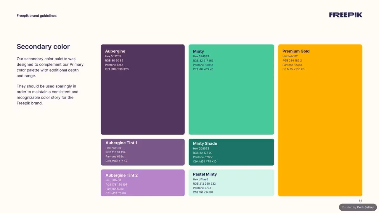Click 'Pantone 1235c' text
Image resolution: width=379 pixels, height=213 pixels.
coord(292,65)
